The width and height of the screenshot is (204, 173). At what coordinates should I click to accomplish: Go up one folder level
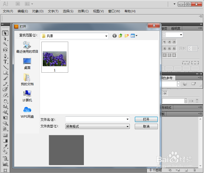(120, 36)
